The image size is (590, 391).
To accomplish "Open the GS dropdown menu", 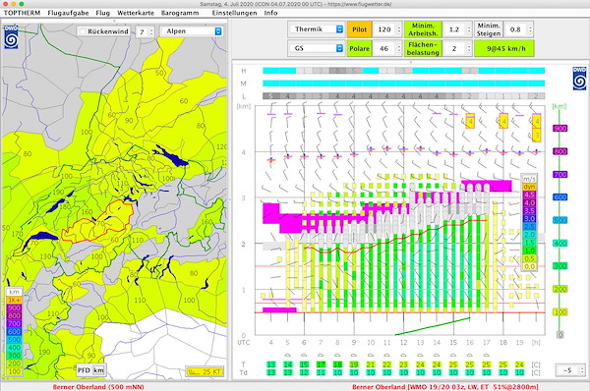I will (317, 48).
